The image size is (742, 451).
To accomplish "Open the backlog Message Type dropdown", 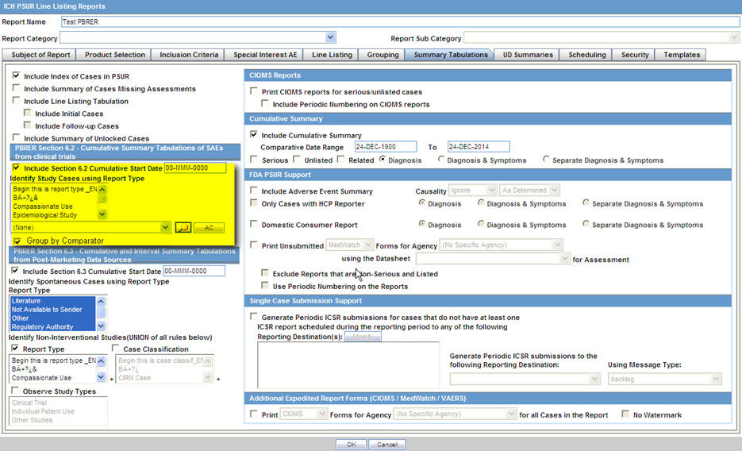I will (x=716, y=379).
